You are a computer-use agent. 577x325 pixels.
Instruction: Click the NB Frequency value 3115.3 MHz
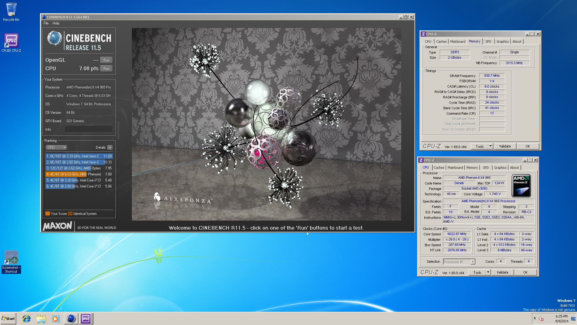pyautogui.click(x=514, y=63)
